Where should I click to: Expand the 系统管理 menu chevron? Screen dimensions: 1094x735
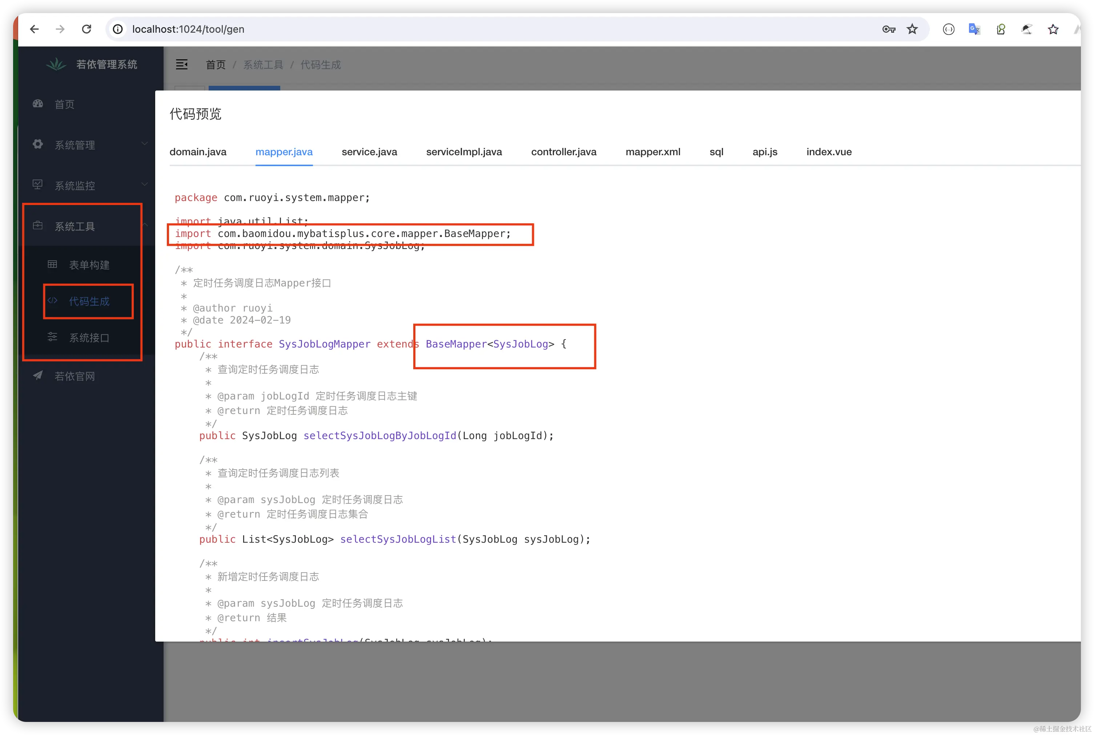(144, 144)
